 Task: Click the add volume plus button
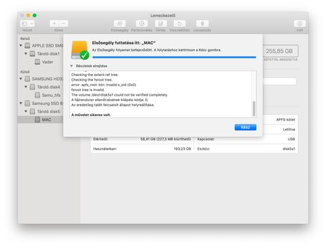[54, 24]
